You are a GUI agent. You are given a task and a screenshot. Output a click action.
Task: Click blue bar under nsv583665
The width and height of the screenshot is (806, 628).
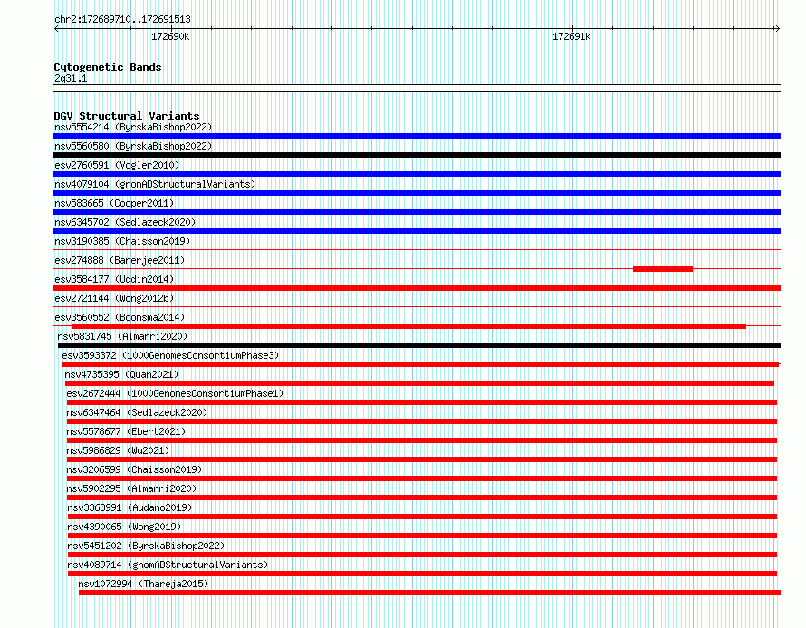click(417, 212)
